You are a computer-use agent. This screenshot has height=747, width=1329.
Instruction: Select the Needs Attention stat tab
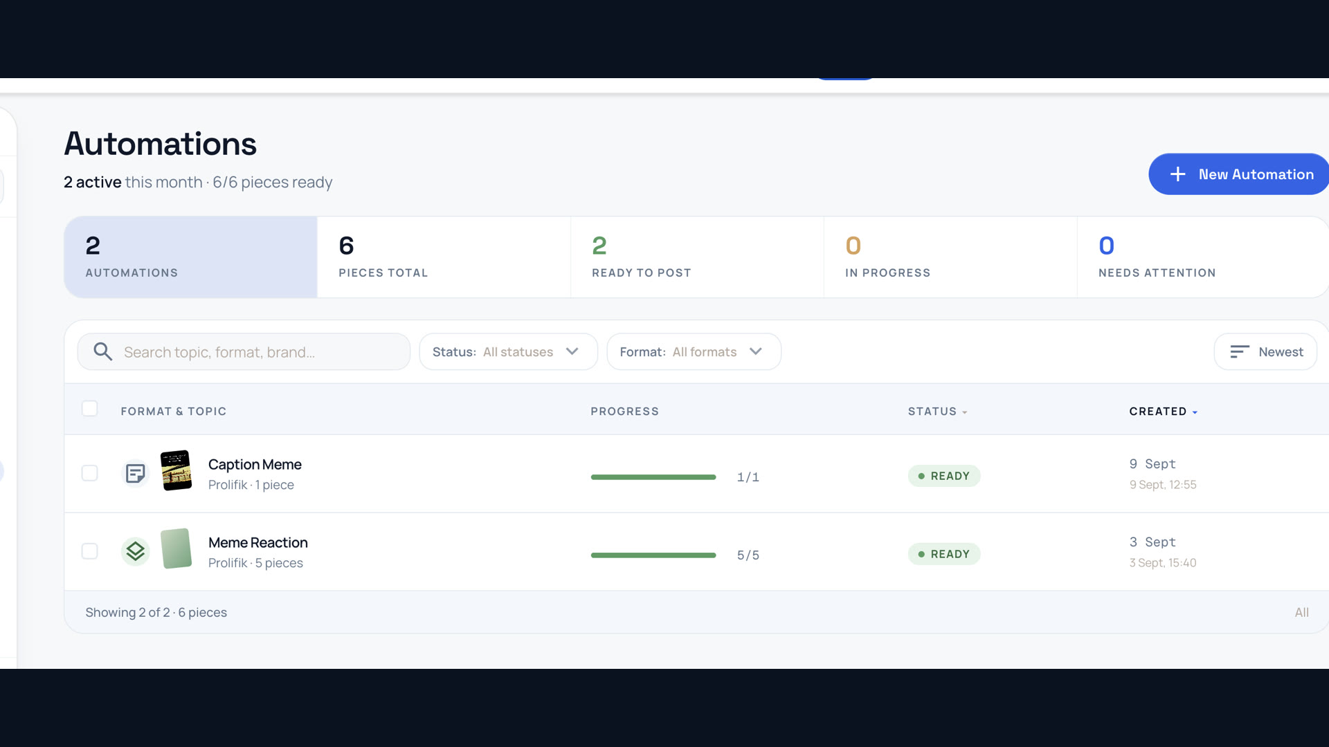pyautogui.click(x=1203, y=257)
